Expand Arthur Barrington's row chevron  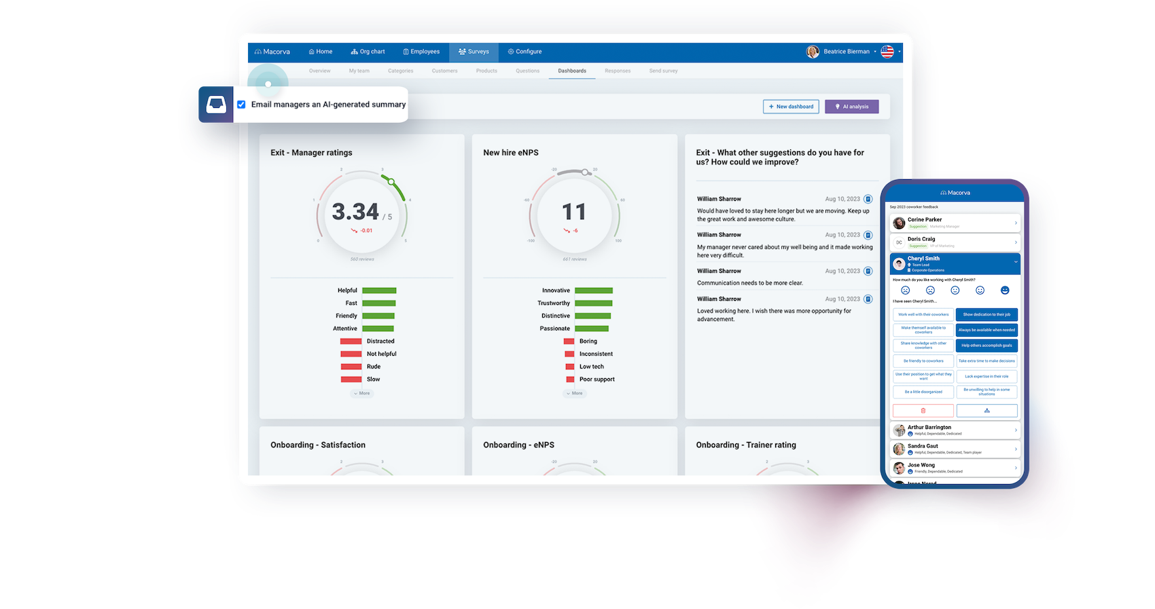1016,430
